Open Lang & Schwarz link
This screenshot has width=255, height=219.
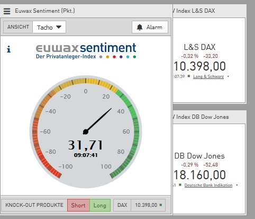point(208,76)
